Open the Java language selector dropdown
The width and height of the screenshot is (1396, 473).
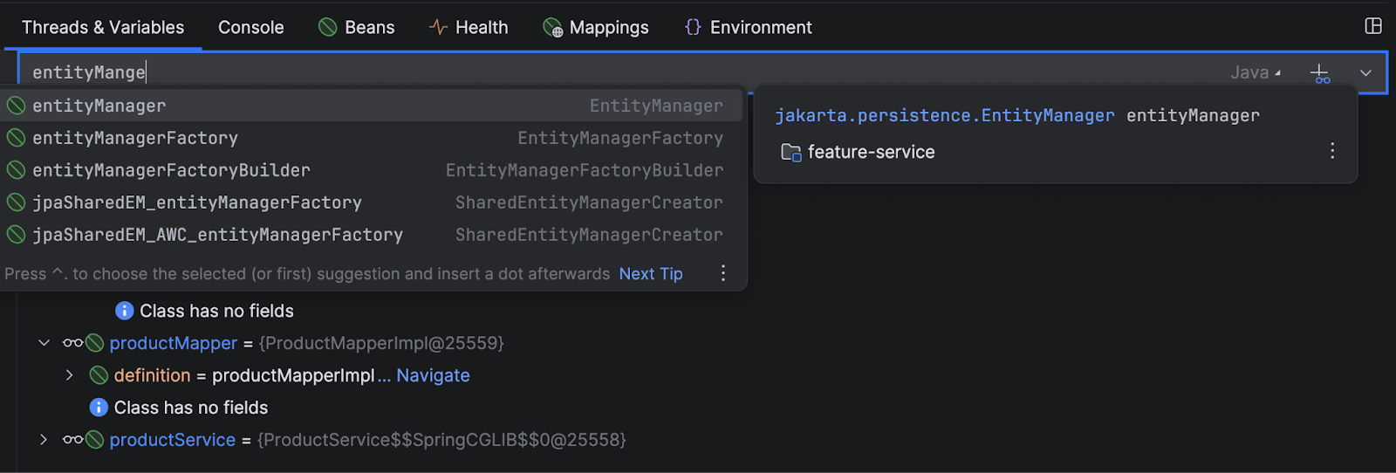pyautogui.click(x=1256, y=72)
